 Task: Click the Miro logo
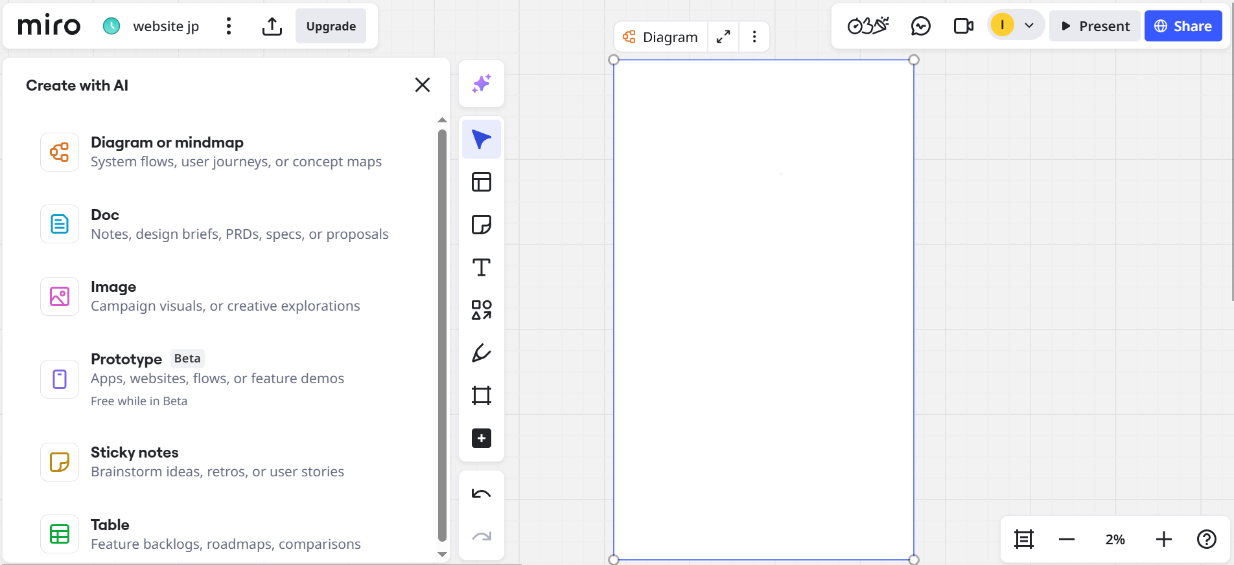coord(49,26)
